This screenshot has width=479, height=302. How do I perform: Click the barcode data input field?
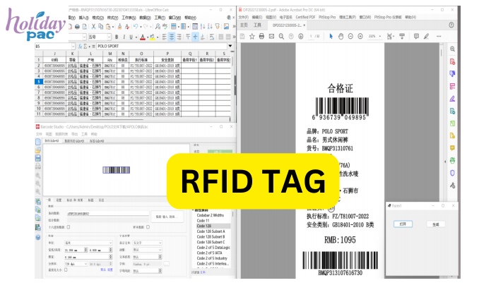pos(108,214)
